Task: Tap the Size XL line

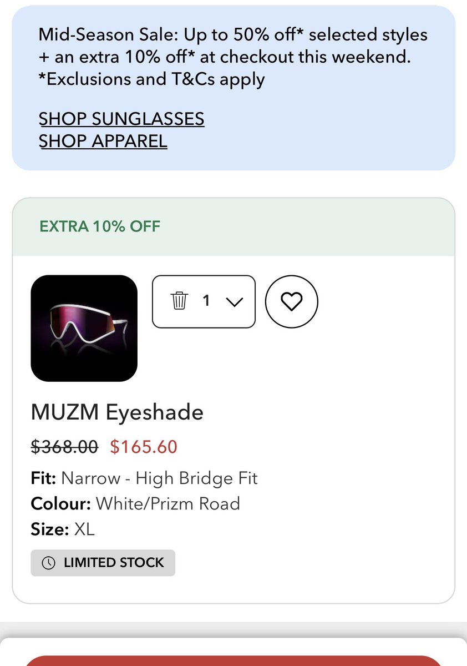Action: click(x=63, y=529)
